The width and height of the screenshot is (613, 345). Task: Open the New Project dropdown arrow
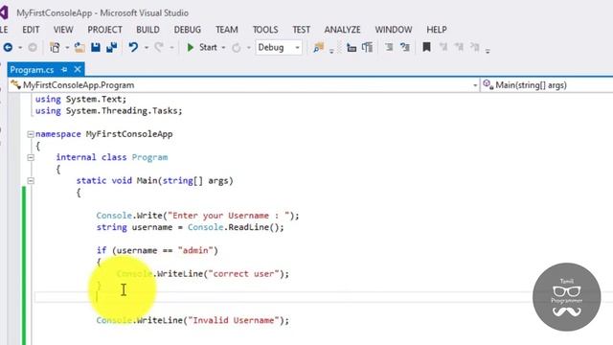(x=67, y=48)
